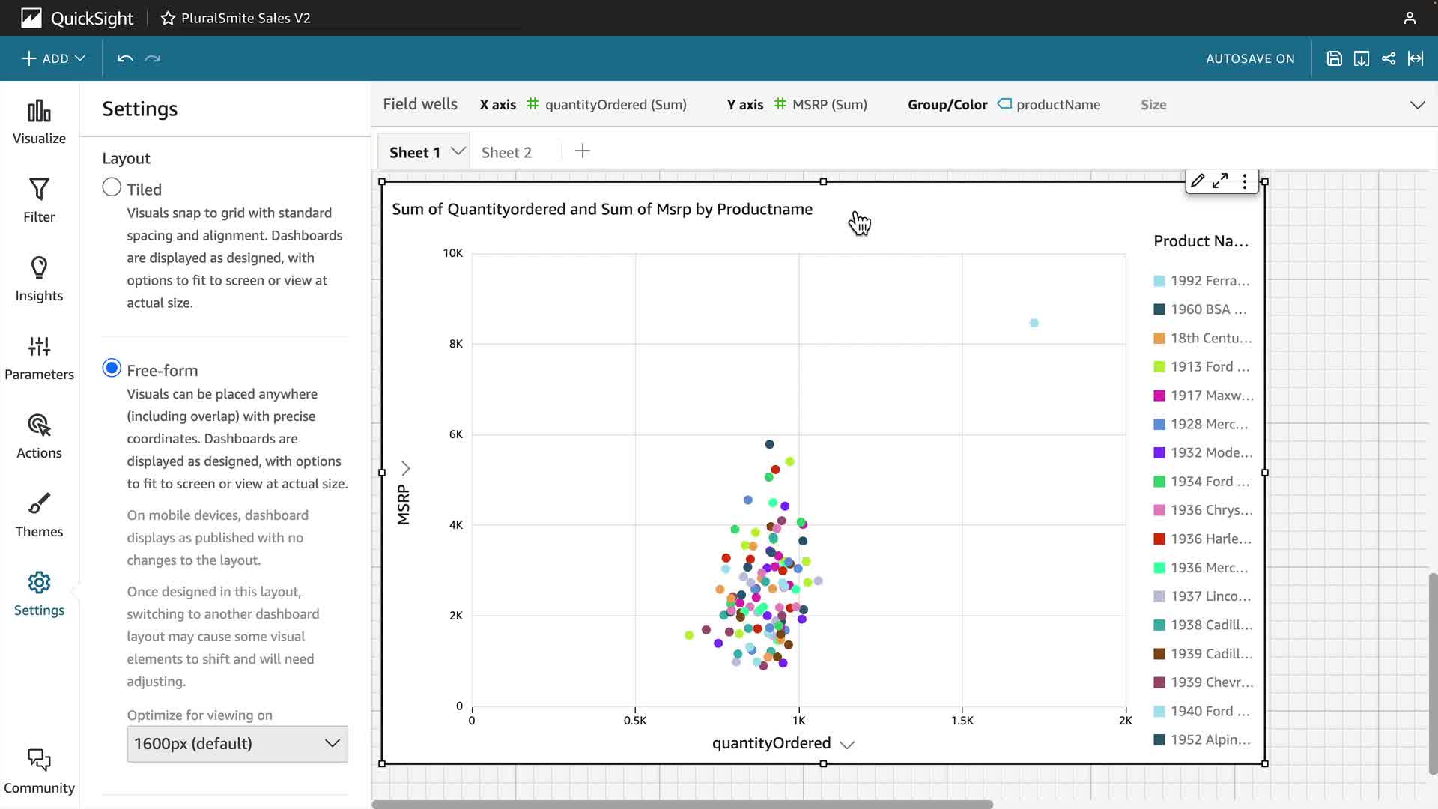Switch to the Sheet 2 tab

506,152
